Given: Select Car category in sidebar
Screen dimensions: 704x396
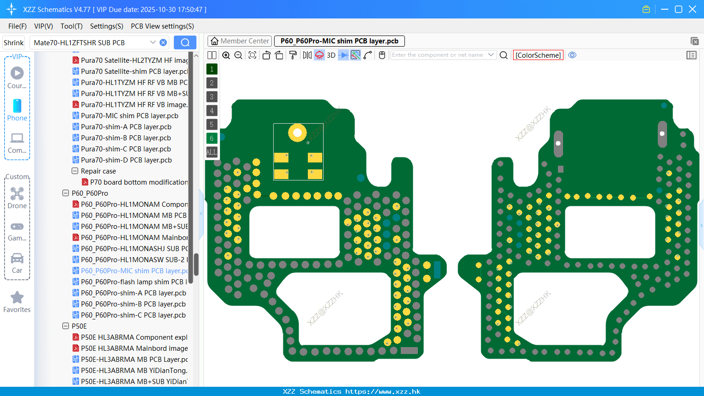Looking at the screenshot, I should 17,263.
